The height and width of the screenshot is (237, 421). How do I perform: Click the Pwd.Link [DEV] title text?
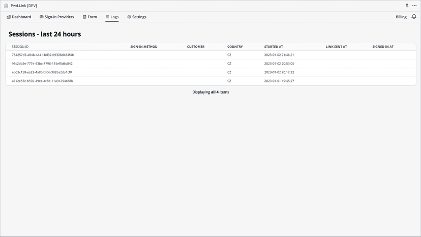coord(24,6)
